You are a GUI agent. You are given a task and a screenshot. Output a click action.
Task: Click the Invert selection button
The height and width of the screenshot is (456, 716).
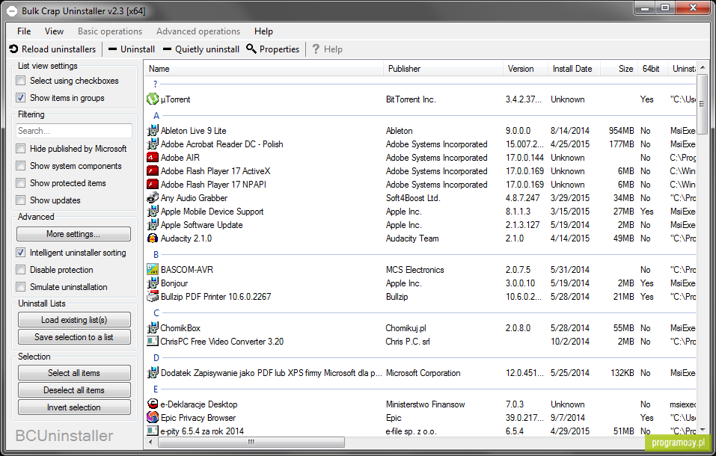[x=74, y=407]
